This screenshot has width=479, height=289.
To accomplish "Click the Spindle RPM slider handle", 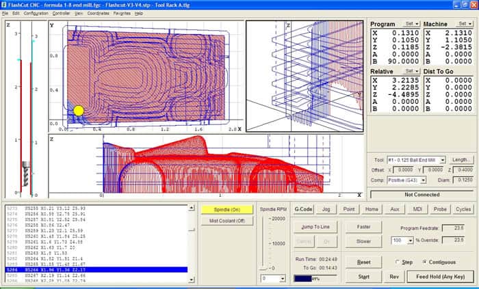I will [262, 269].
